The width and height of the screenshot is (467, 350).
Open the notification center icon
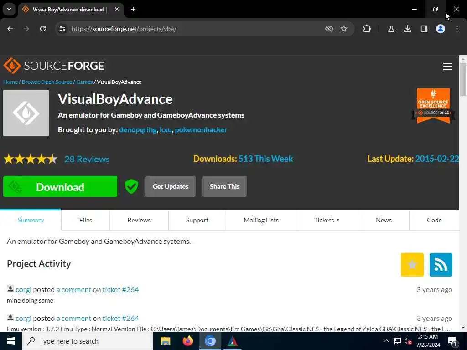coord(452,341)
